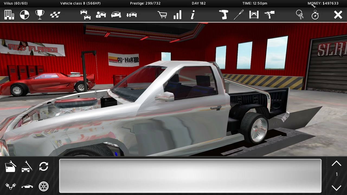Click the "DAY 182" label

tap(199, 3)
